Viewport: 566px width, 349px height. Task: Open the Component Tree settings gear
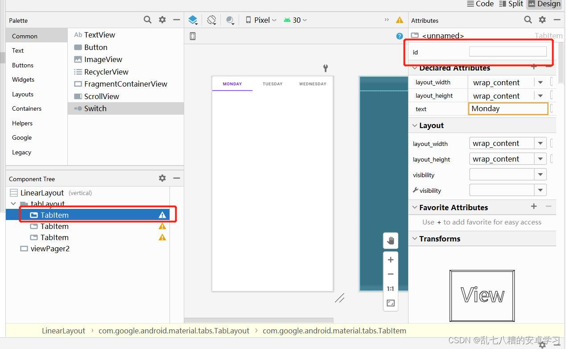162,178
